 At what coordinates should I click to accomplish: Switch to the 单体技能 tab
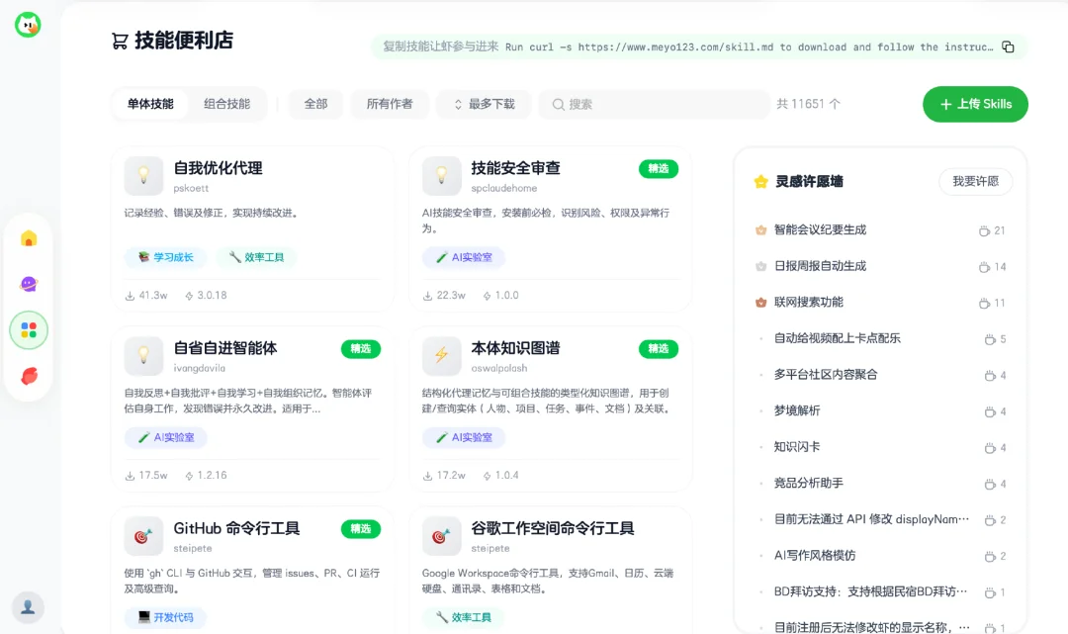[150, 104]
